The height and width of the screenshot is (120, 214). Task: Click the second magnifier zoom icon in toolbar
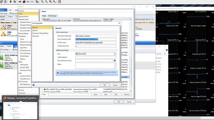46,2
